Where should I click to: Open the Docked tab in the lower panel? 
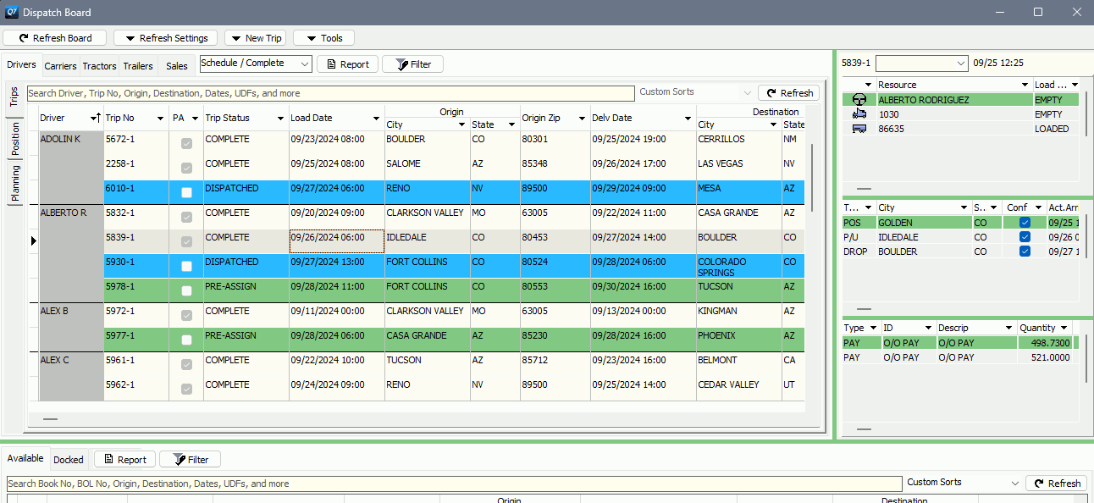point(68,459)
